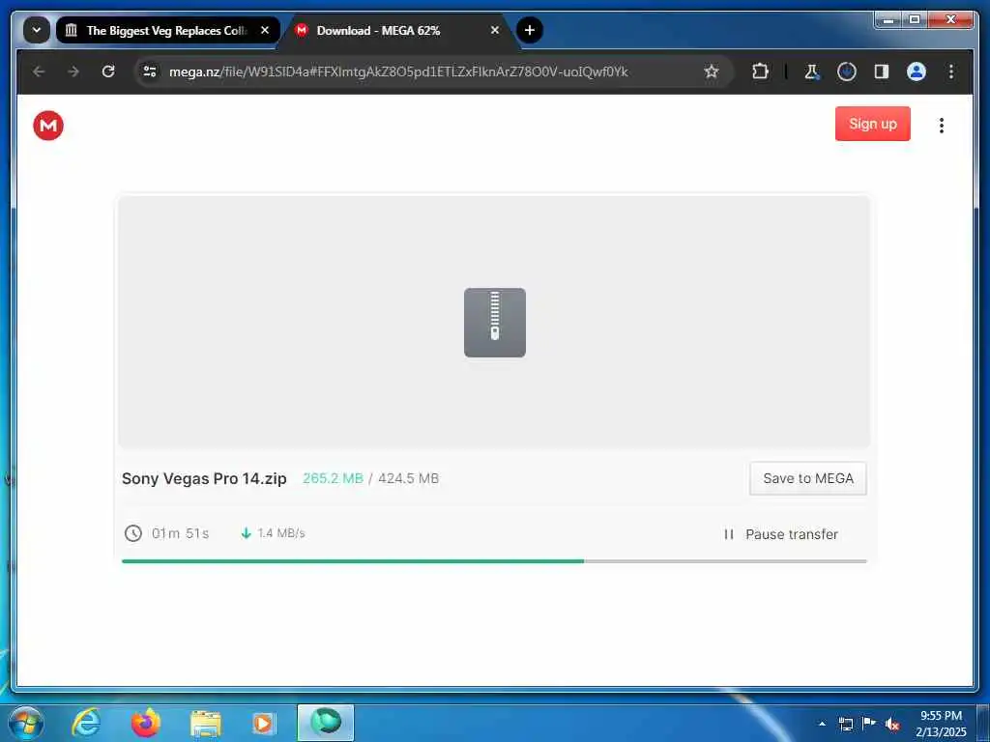Screen dimensions: 990x742
Task: Click the Sign up button
Action: tap(873, 124)
